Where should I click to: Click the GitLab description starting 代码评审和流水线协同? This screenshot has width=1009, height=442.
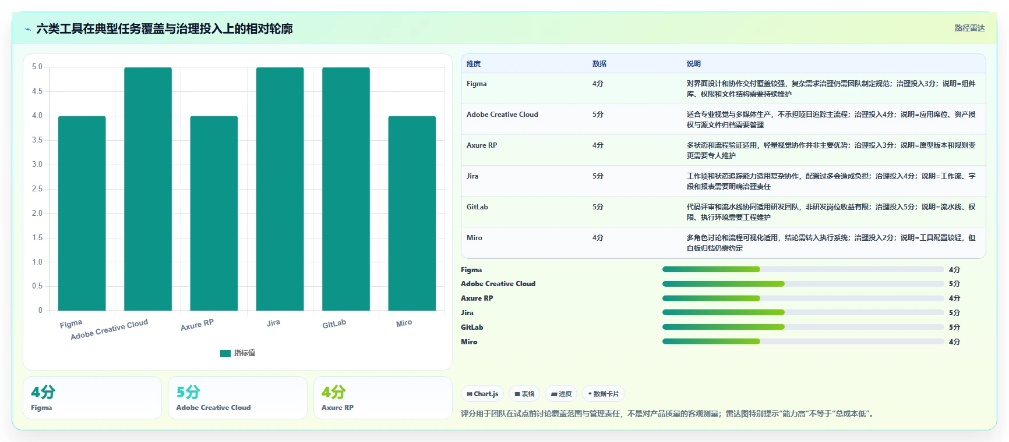(x=831, y=212)
